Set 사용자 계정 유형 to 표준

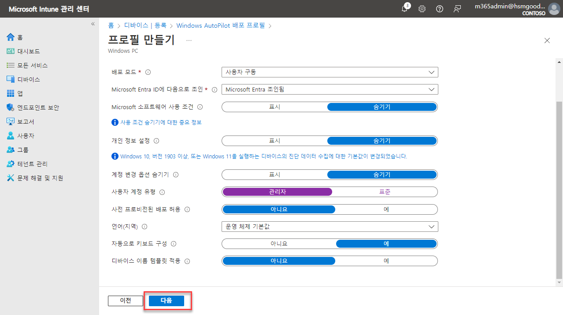pos(385,192)
